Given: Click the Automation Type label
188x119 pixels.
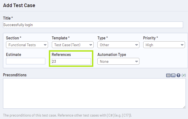Looking at the screenshot, I should [x=112, y=55].
